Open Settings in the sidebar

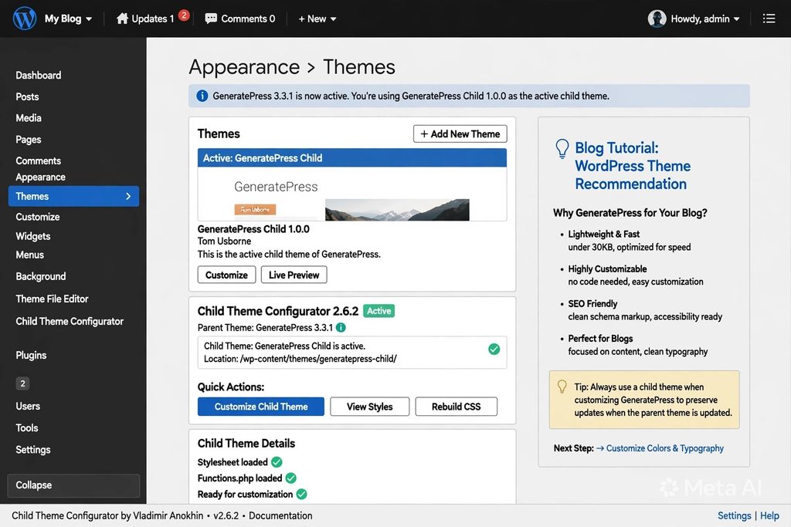tap(32, 449)
